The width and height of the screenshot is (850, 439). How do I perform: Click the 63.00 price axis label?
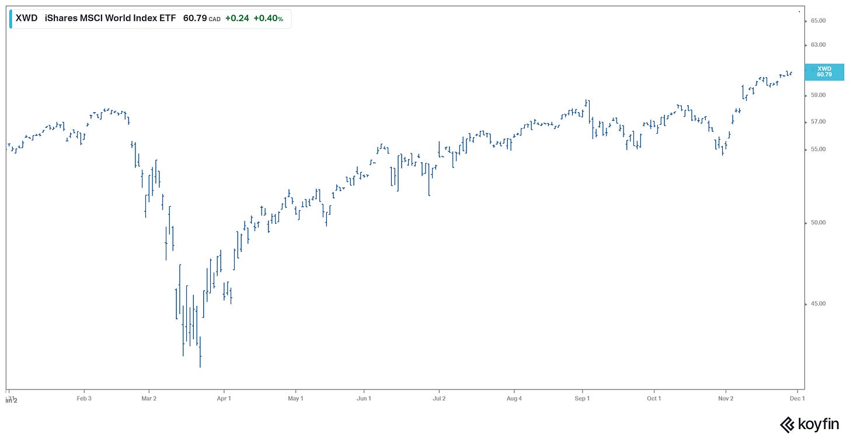click(x=818, y=45)
